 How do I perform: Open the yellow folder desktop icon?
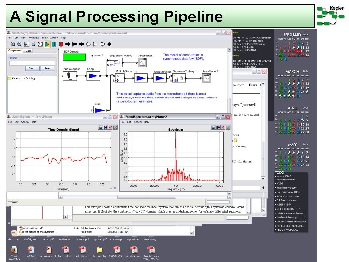click(x=100, y=250)
